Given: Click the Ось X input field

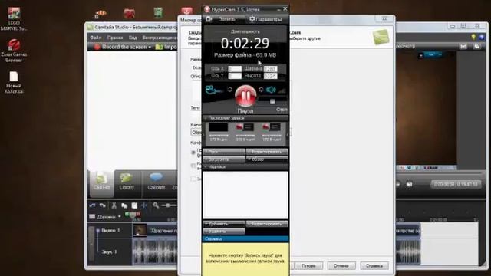Looking at the screenshot, I should [235, 68].
